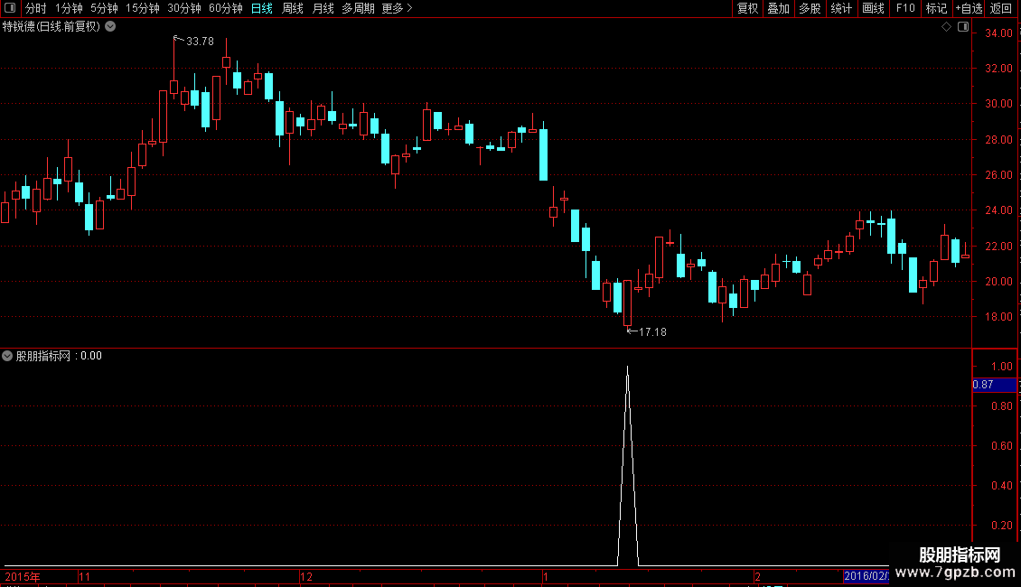Click the 特锐德(日线.前复权) chart title

click(x=52, y=27)
